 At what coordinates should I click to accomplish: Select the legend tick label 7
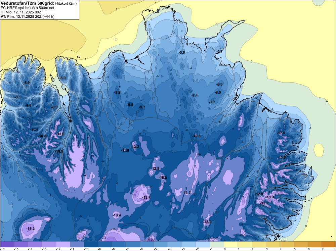point(323,249)
